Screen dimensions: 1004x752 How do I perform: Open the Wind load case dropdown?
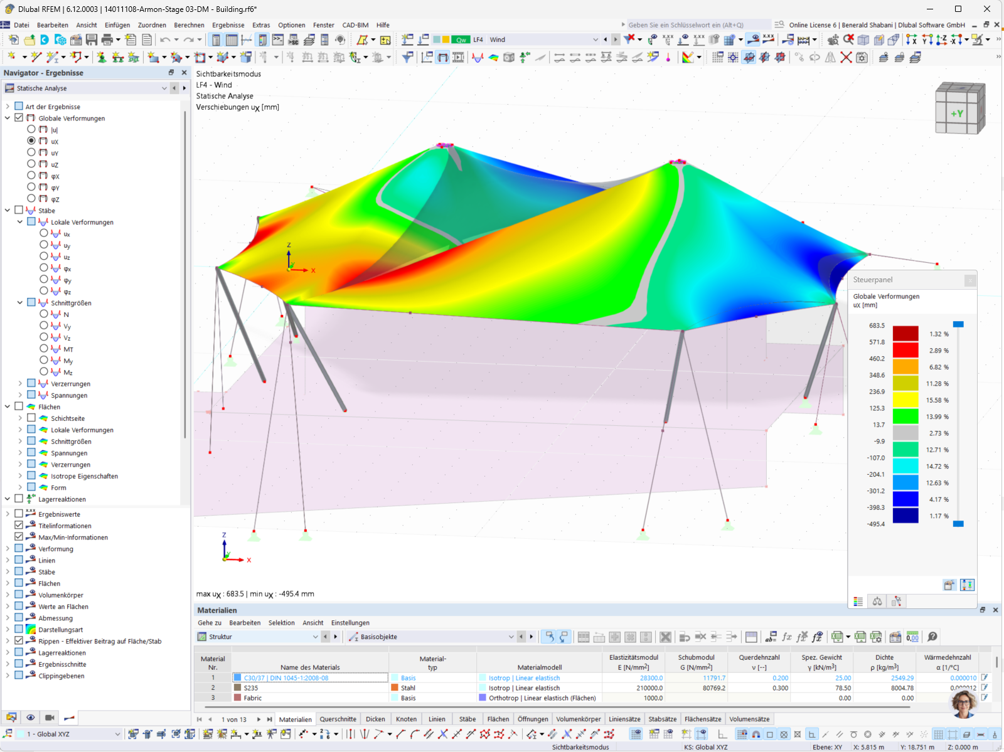coord(595,39)
